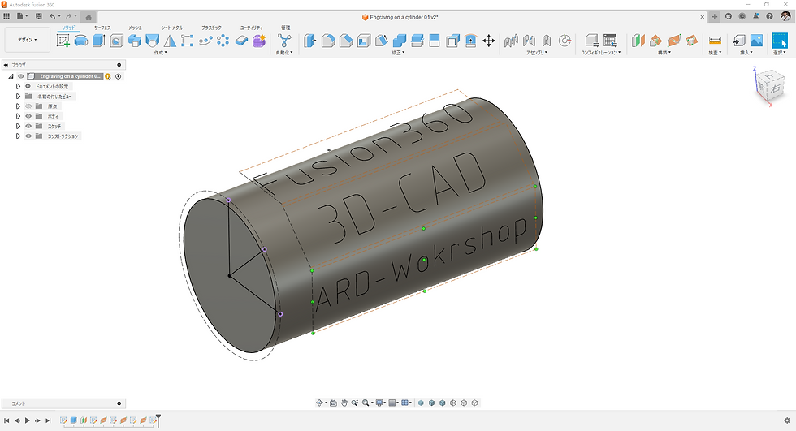
Task: Click the blue extrude feature in timeline
Action: click(x=74, y=420)
